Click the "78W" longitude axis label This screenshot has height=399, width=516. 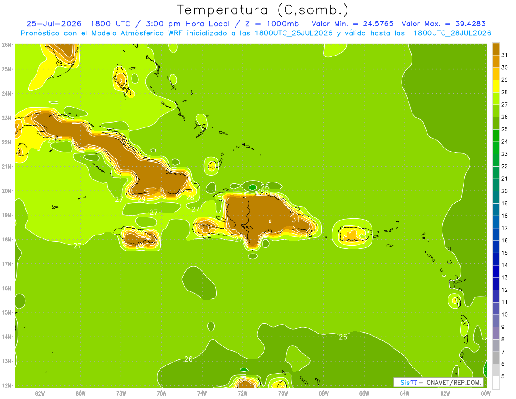[x=121, y=393]
